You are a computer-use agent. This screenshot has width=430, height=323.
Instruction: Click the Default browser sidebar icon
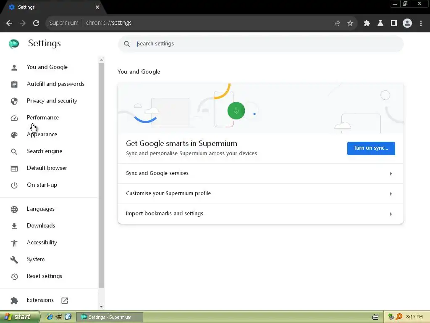click(14, 168)
